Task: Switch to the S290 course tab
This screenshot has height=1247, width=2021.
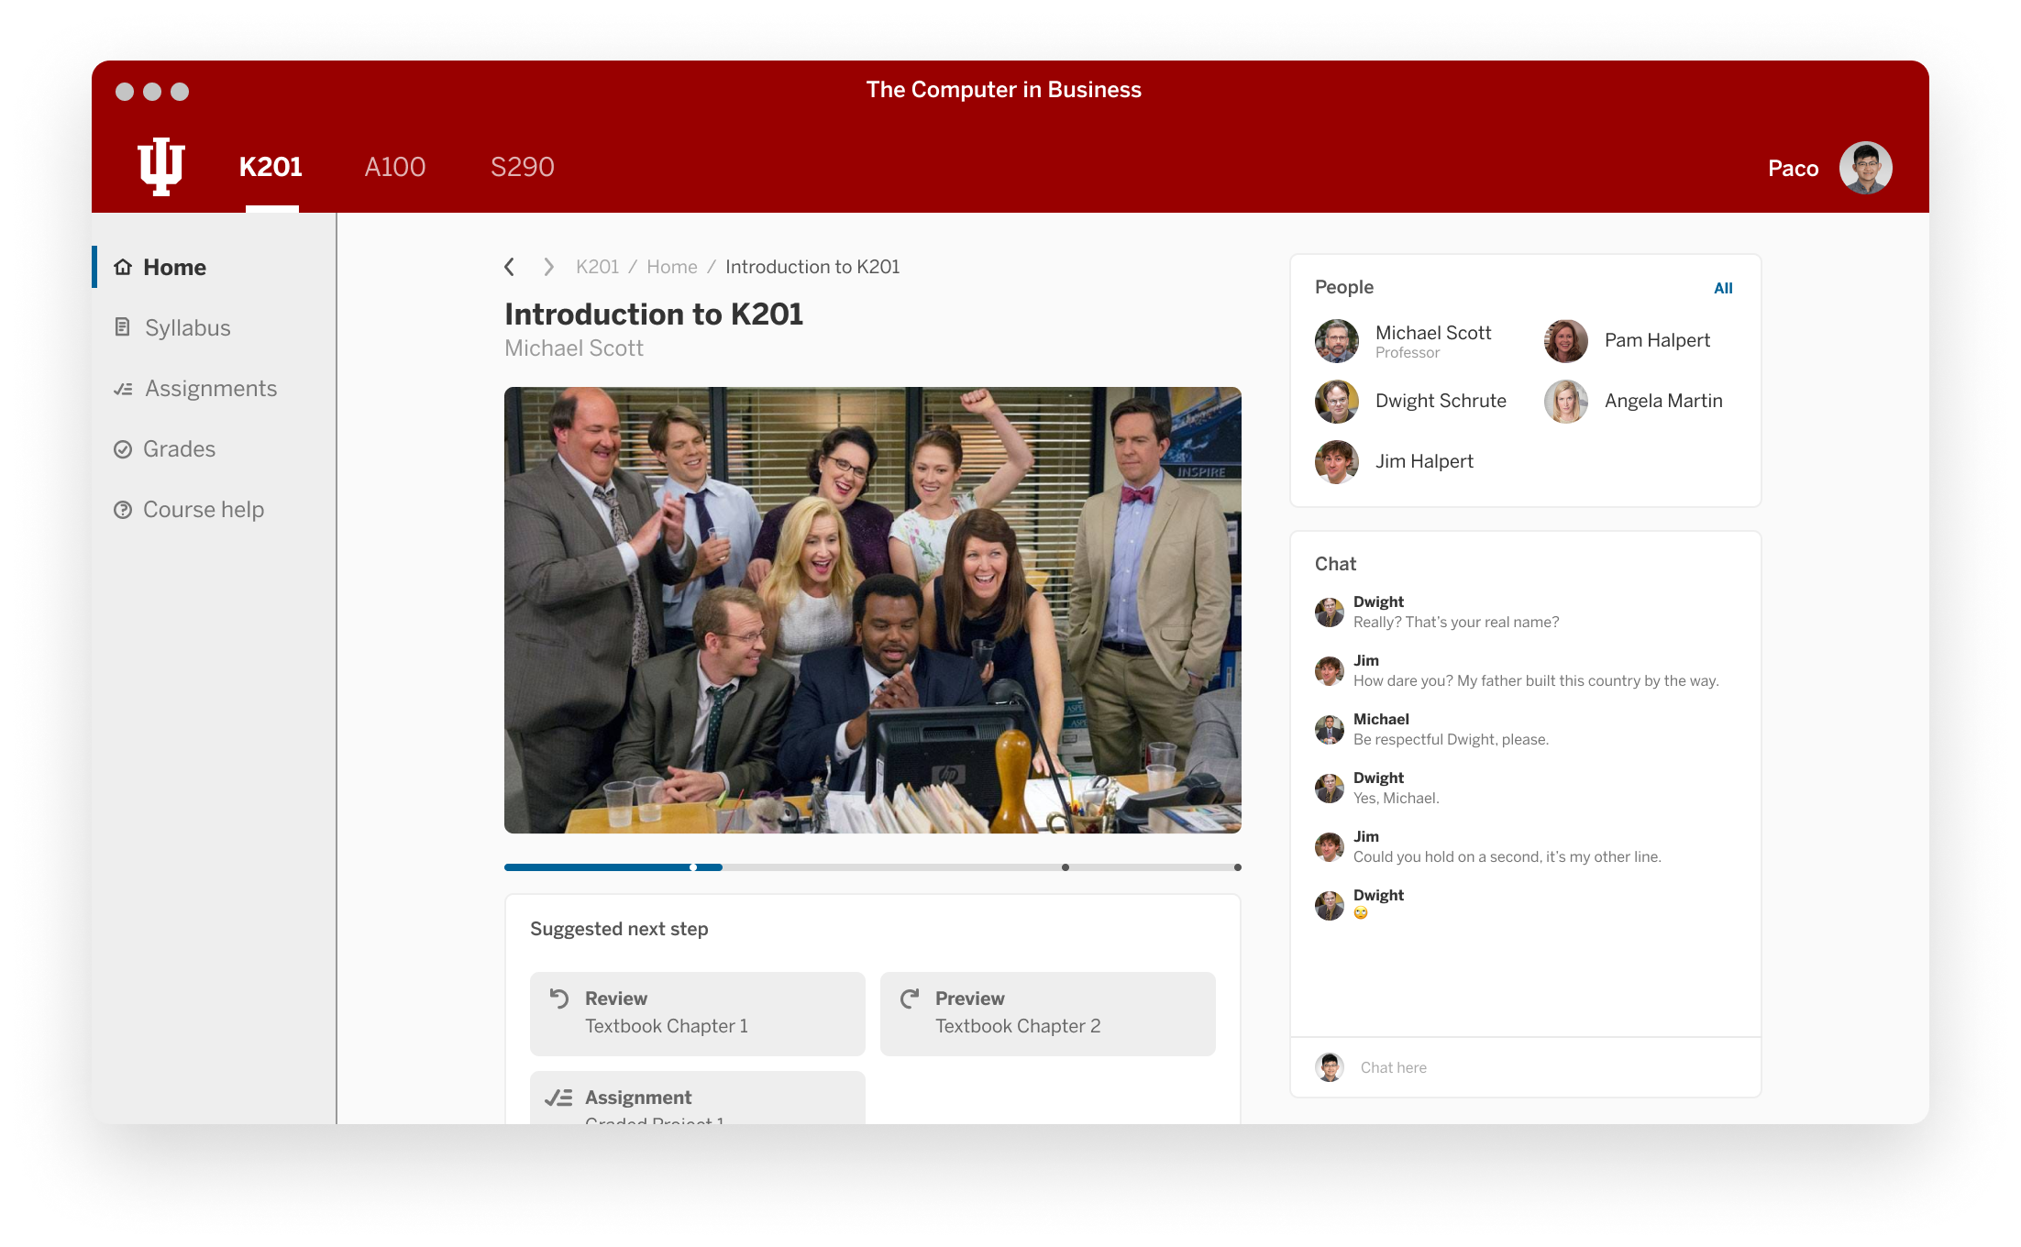Action: point(523,167)
